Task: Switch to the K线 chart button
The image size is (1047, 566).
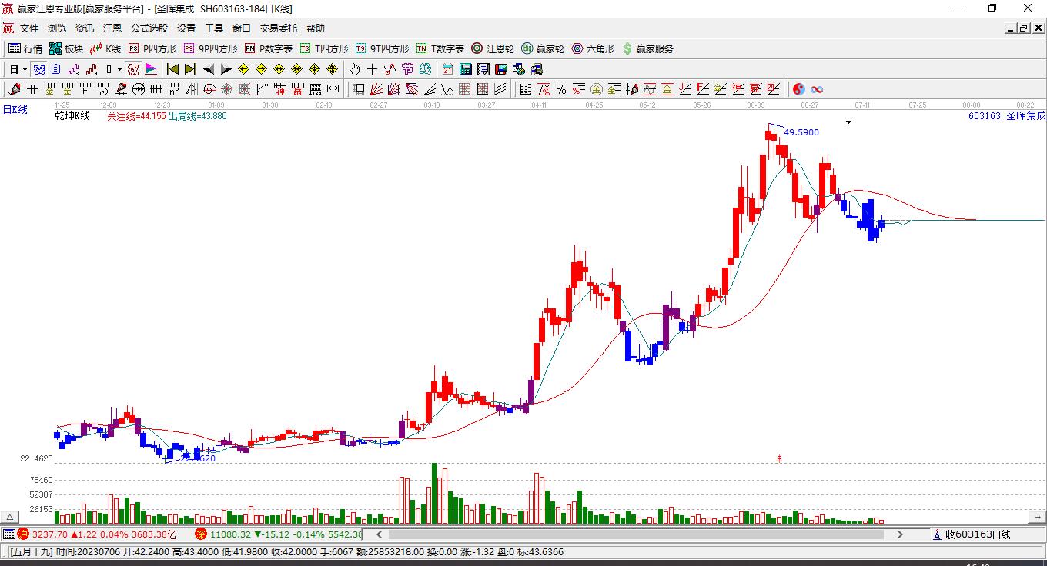Action: coord(105,48)
